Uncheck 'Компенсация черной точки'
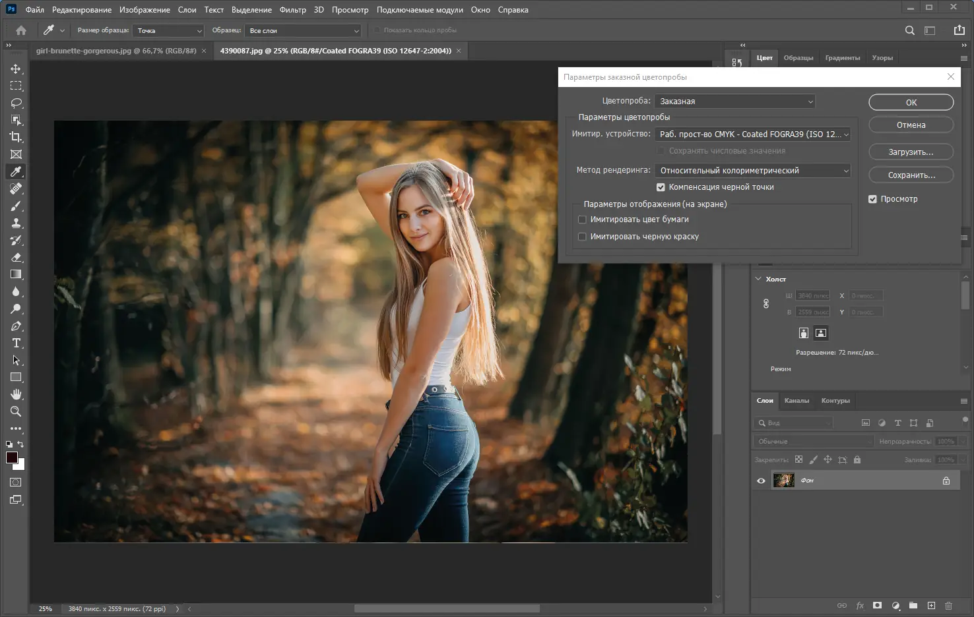 tap(661, 187)
